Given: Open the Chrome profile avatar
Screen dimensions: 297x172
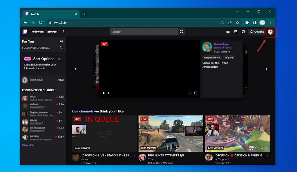Looking at the screenshot, I should coord(262,23).
